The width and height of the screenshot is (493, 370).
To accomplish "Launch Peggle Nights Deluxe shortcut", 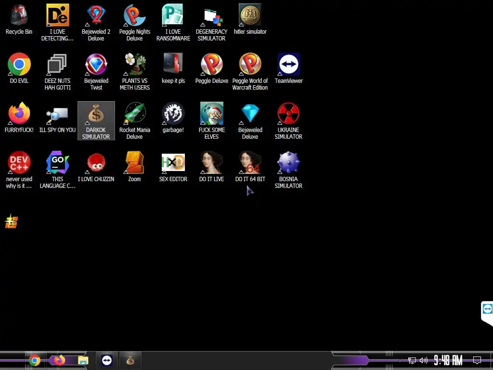I will (135, 23).
